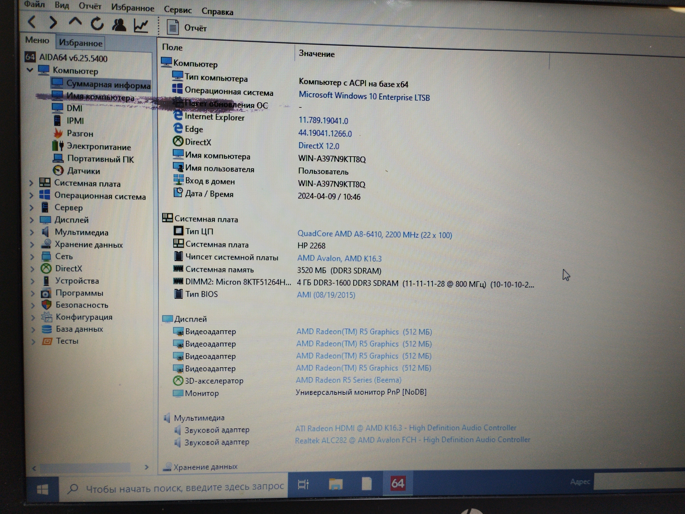
Task: Click AIDA64 icon on the taskbar
Action: tap(397, 483)
